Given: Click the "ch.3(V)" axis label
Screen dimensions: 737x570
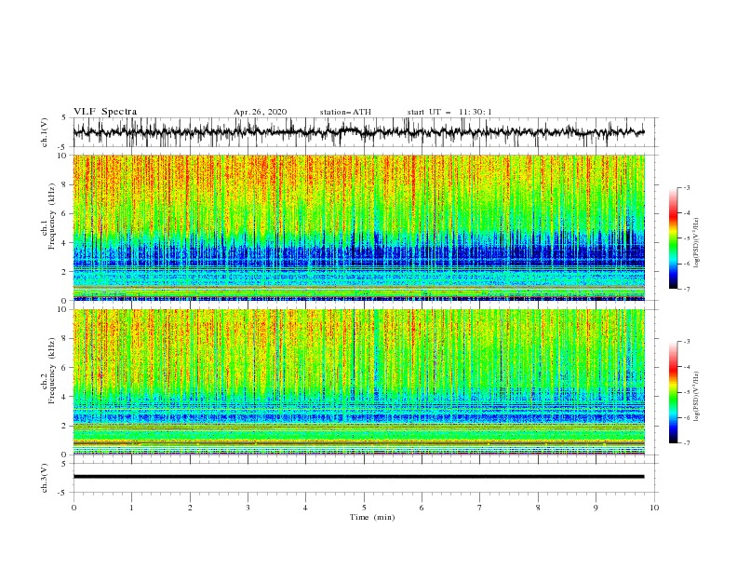Looking at the screenshot, I should click(45, 478).
